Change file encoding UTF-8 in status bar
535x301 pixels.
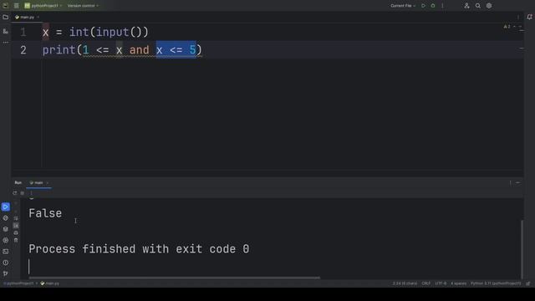441,283
